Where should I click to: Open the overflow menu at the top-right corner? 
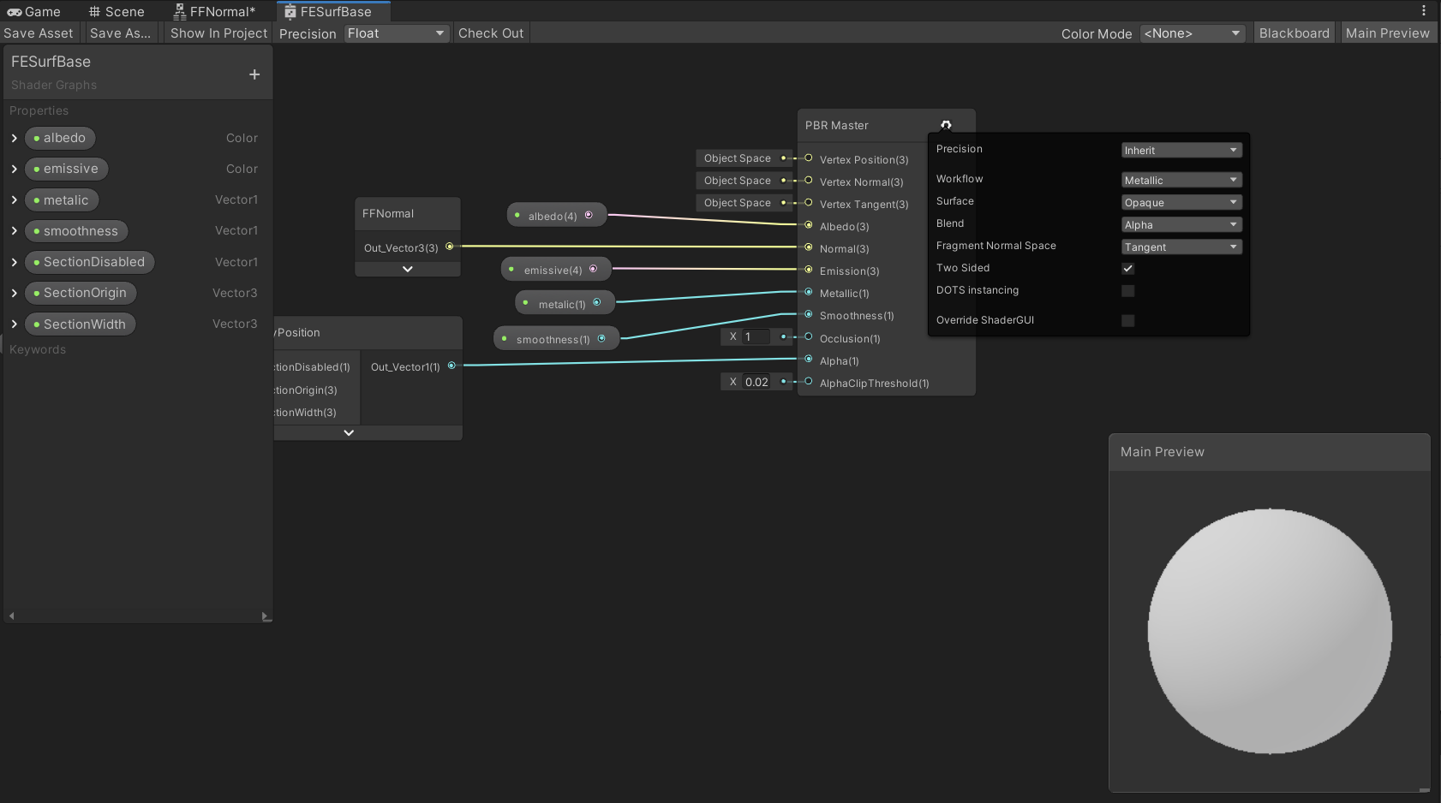(1425, 10)
